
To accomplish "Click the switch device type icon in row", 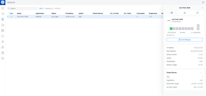I will click(11, 17).
